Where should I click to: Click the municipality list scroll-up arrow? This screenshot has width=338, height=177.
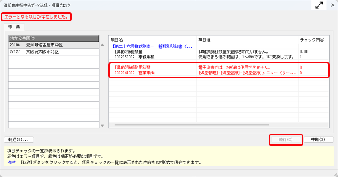tap(103, 38)
